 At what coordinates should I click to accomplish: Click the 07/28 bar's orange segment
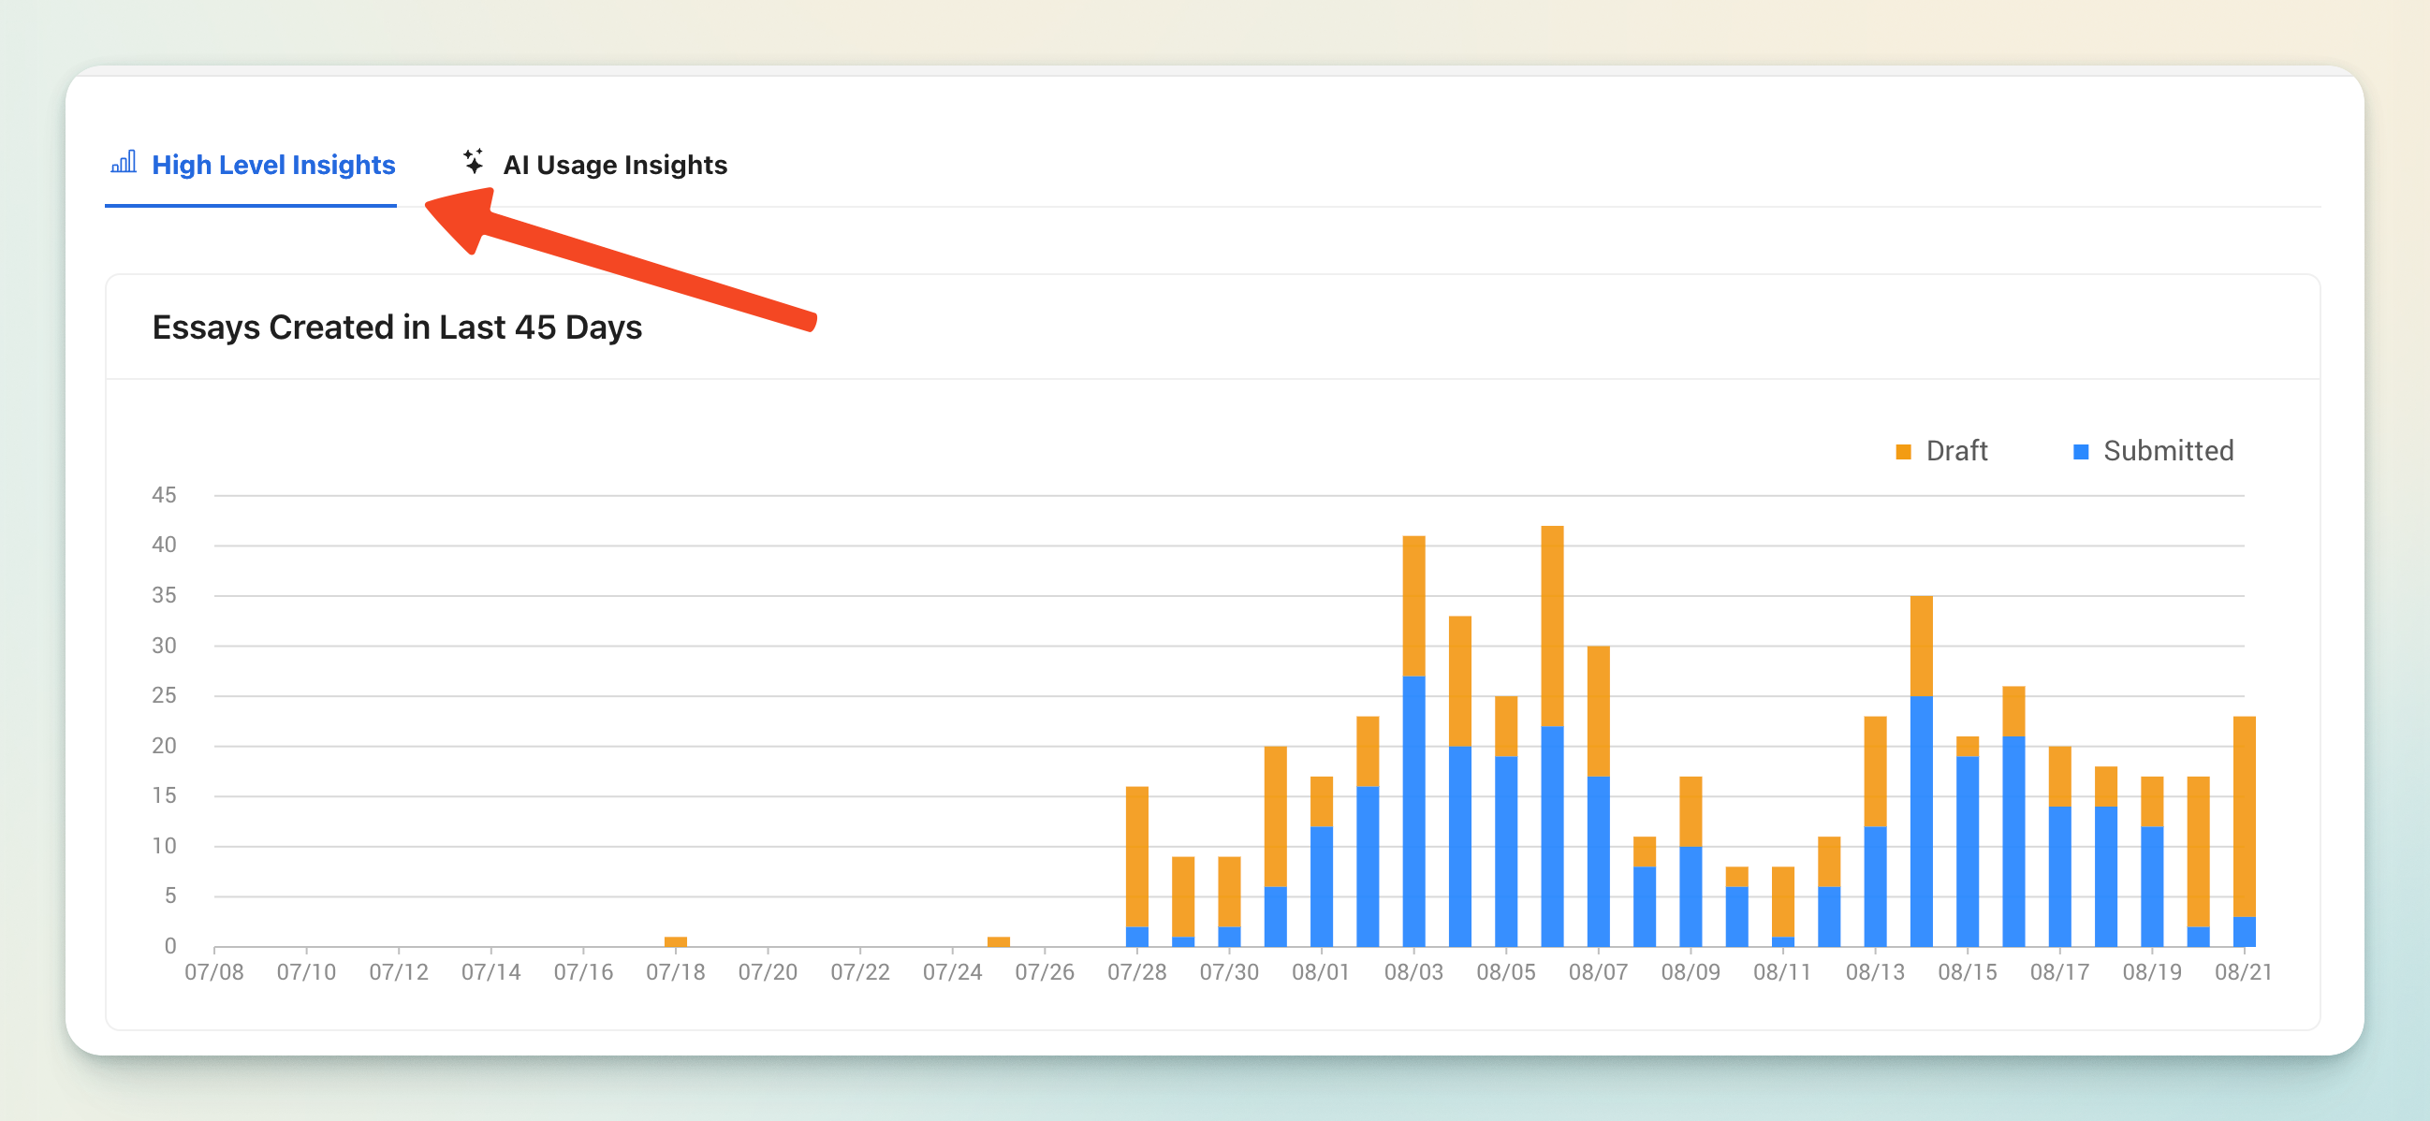pyautogui.click(x=1136, y=856)
